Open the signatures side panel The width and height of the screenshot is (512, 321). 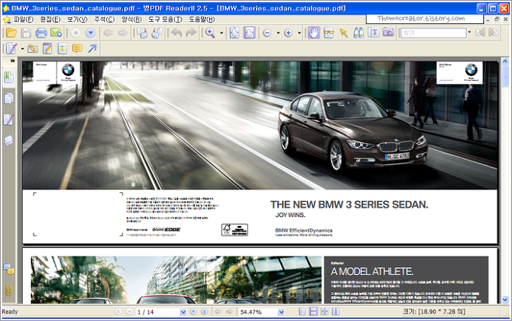pos(9,120)
